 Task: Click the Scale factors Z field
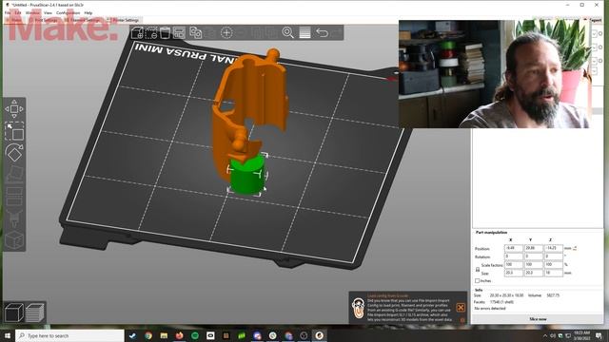[x=554, y=265]
